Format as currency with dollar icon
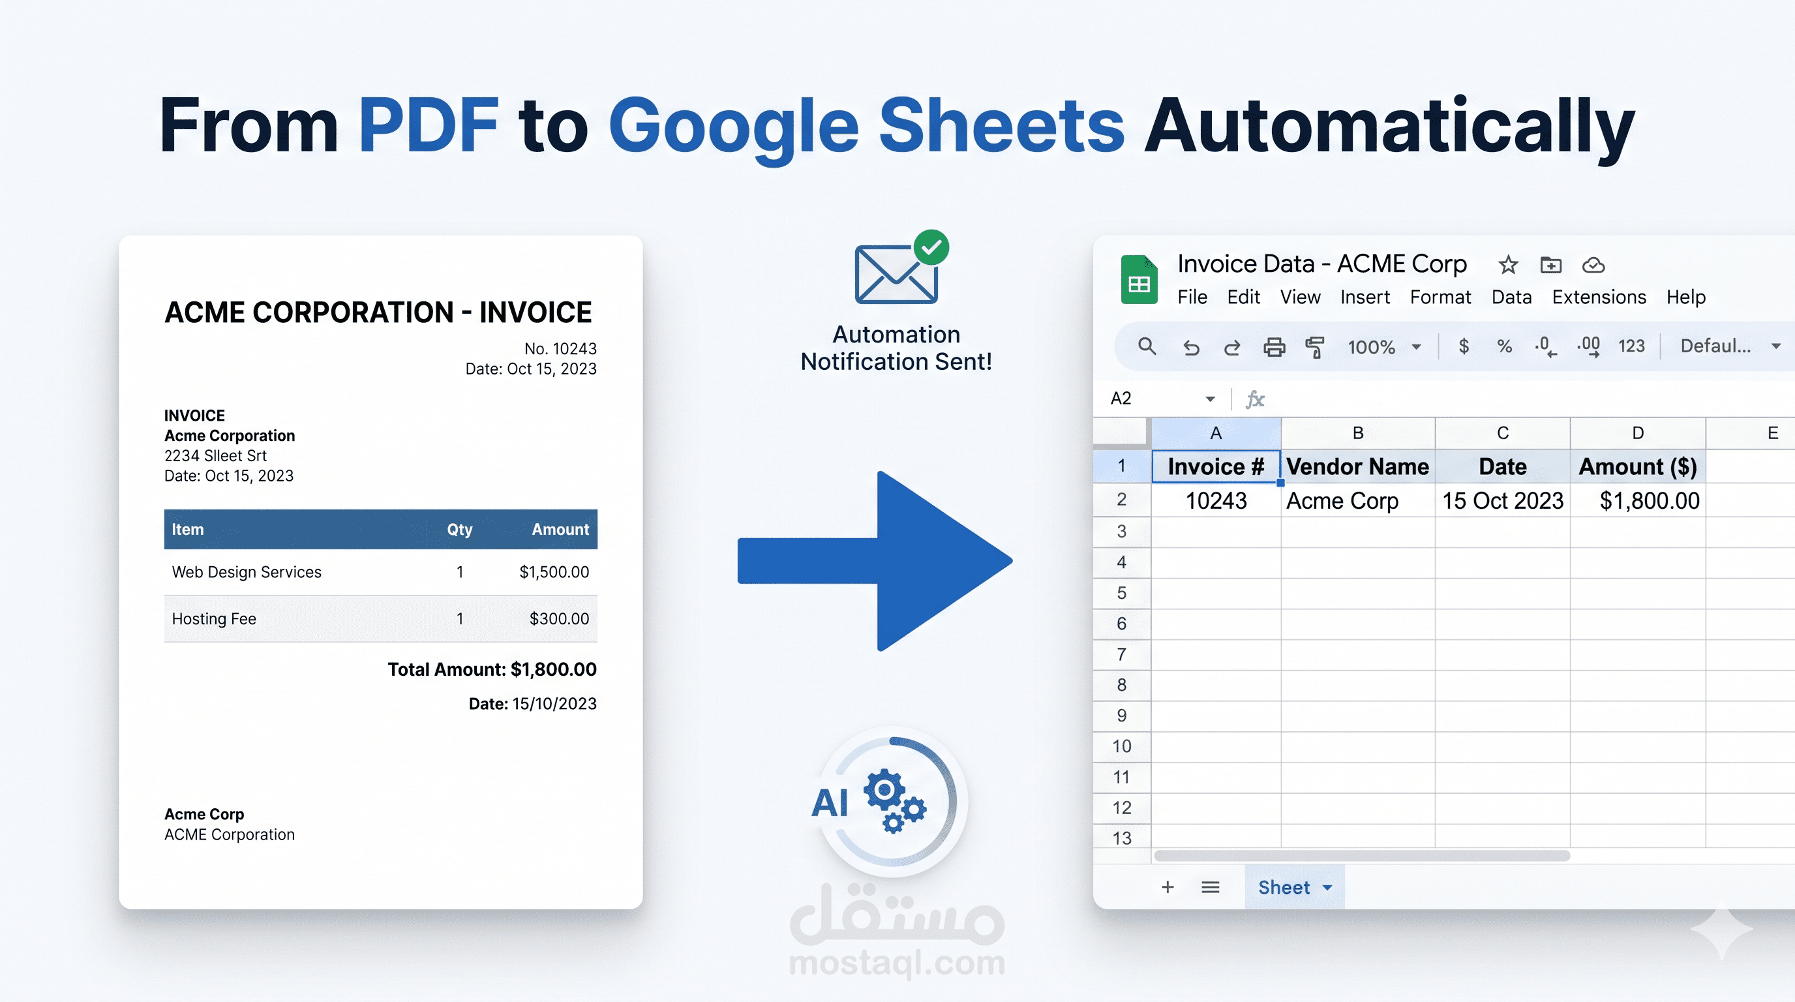The image size is (1795, 1002). click(1464, 346)
